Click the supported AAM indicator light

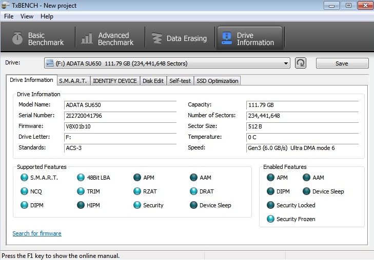(193, 178)
